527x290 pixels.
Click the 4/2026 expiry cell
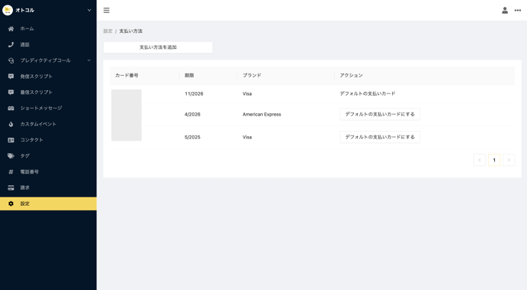pyautogui.click(x=192, y=115)
